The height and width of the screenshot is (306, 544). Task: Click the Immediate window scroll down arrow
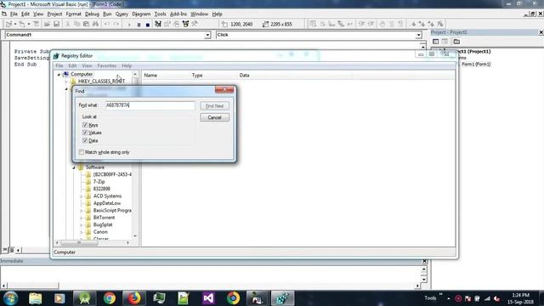point(423,280)
